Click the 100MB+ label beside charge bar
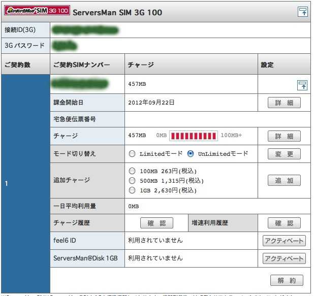This screenshot has width=314, height=296. pos(231,135)
